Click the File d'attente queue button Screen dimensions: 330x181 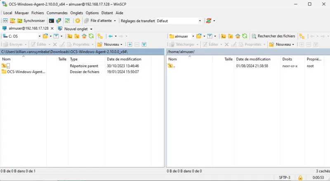98,21
